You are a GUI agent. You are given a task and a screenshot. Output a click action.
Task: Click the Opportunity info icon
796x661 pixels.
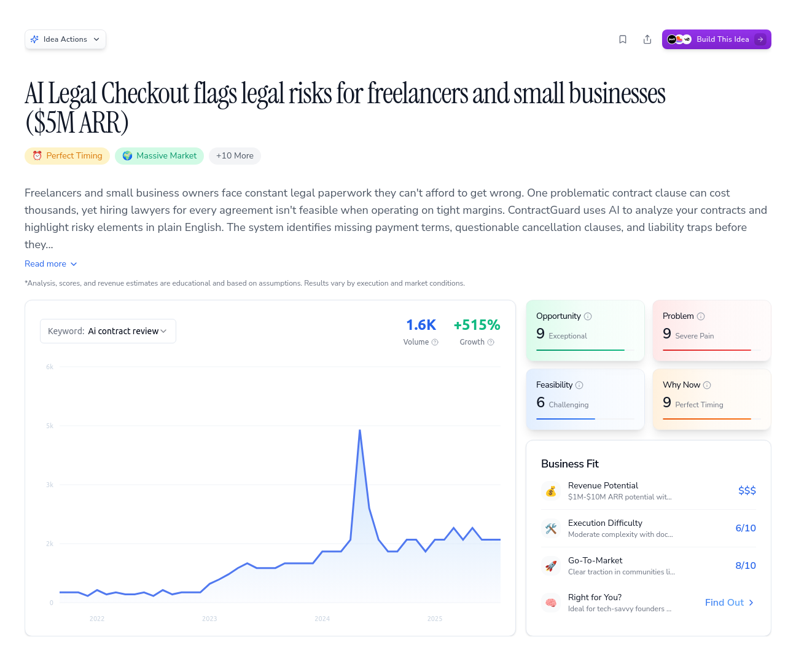[x=588, y=316]
